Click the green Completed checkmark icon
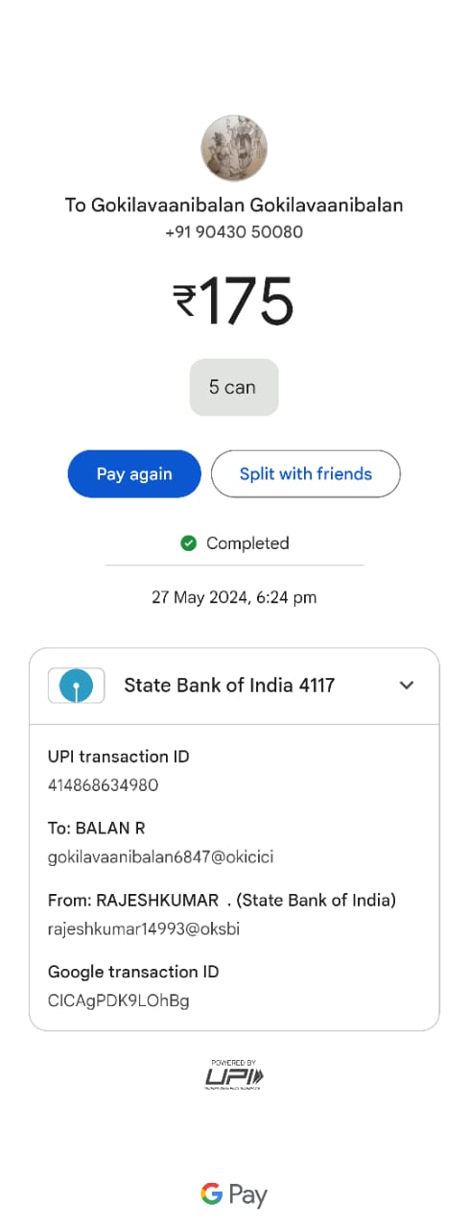The height and width of the screenshot is (1229, 469). (x=189, y=543)
